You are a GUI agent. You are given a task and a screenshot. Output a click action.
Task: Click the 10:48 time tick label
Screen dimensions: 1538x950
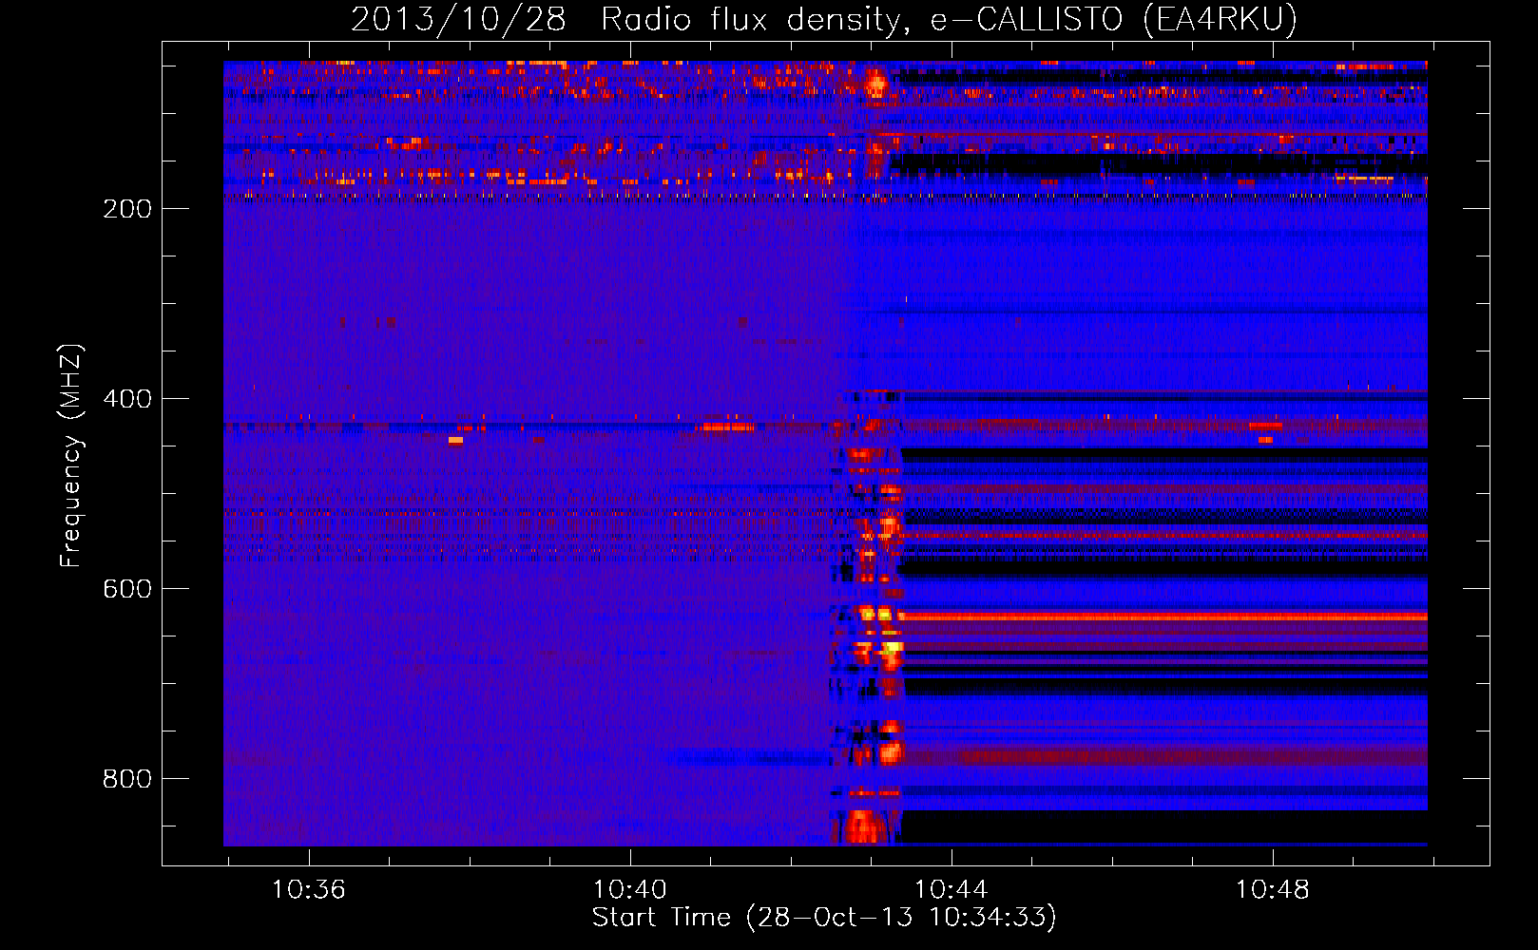(1273, 890)
